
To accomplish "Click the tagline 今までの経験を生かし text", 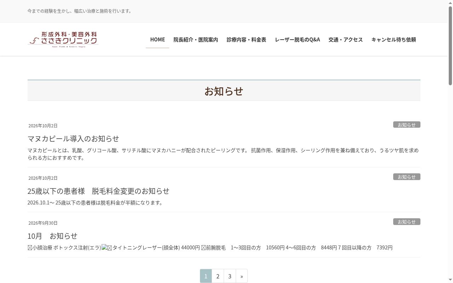I will tap(80, 11).
